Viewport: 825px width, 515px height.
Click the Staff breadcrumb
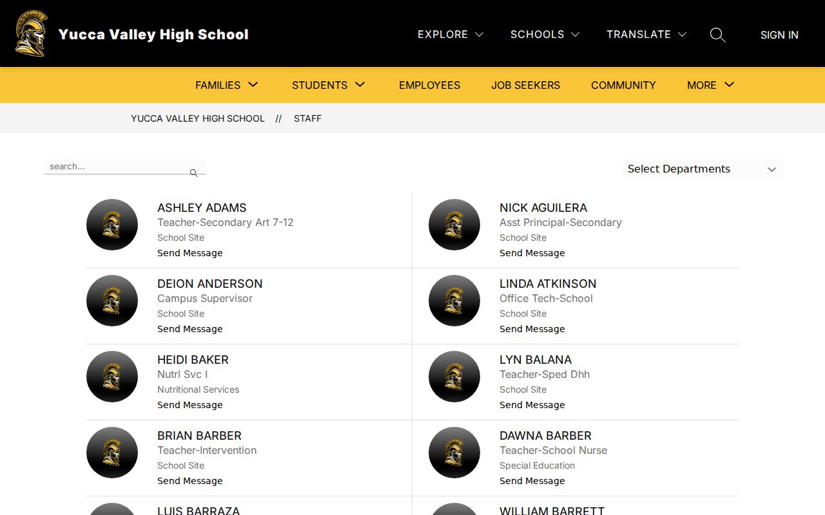[x=307, y=118]
